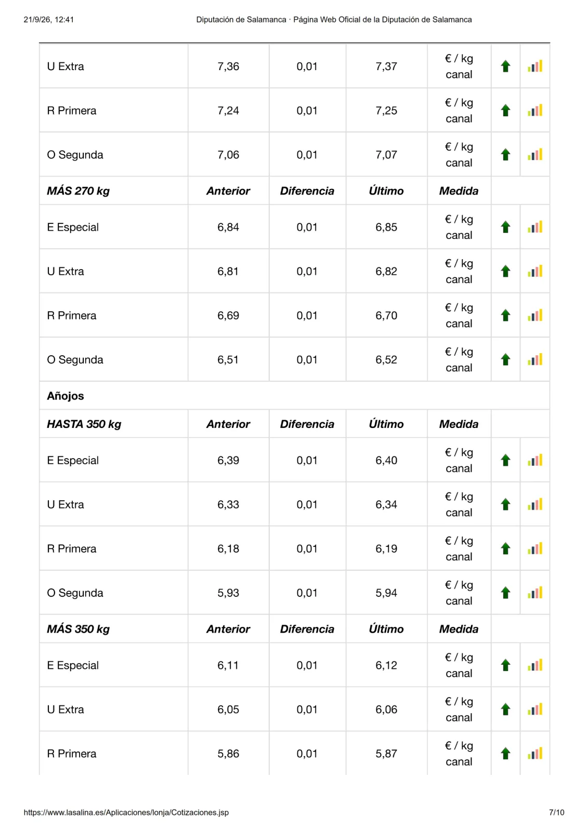The width and height of the screenshot is (588, 831).
Task: Click chart icon for O Segunda 5,94
Action: 535,593
